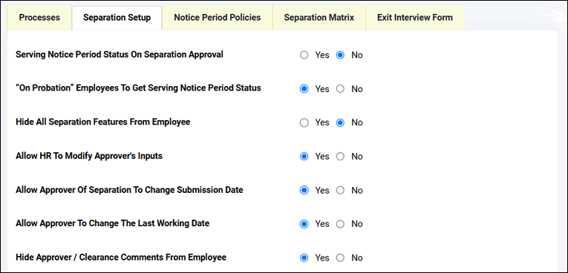This screenshot has width=568, height=273.
Task: Select No for changing last working date
Action: (x=340, y=224)
